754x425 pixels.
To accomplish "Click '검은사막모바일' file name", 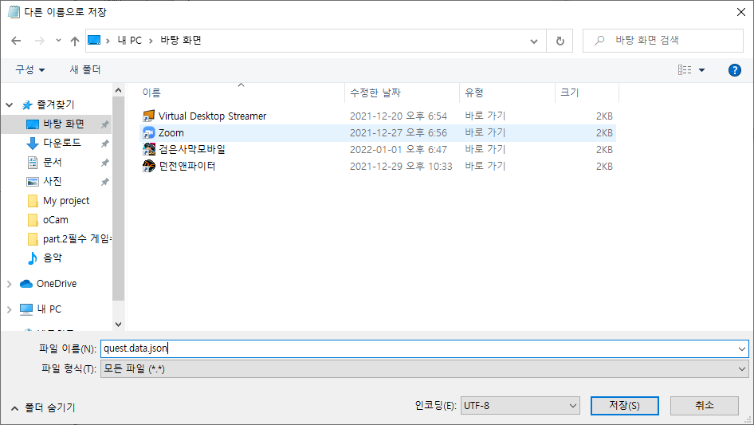I will (192, 149).
